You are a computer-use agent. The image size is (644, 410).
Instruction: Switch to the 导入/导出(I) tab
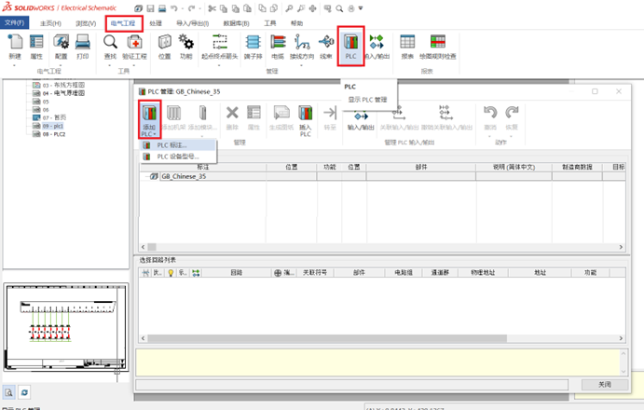click(192, 23)
